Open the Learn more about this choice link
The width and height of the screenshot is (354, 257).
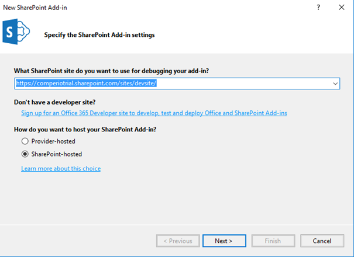[61, 169]
